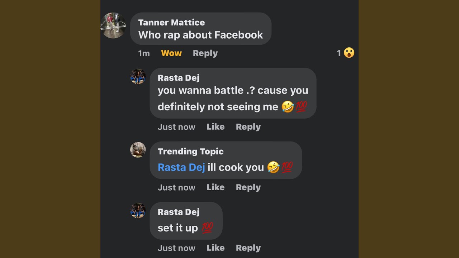Reply to the 'set it up' comment
Viewport: 459px width, 258px height.
point(248,248)
